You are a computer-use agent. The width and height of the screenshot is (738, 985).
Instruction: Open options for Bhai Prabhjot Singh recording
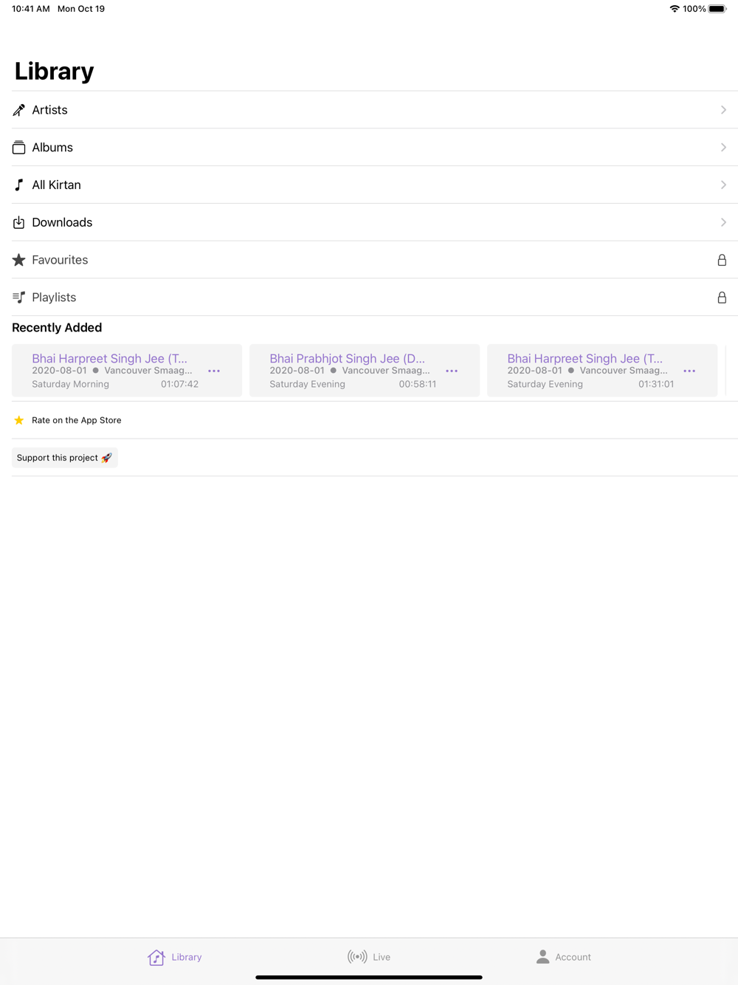(x=452, y=371)
